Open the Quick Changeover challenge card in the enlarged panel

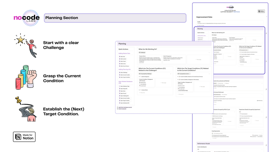tap(174, 59)
